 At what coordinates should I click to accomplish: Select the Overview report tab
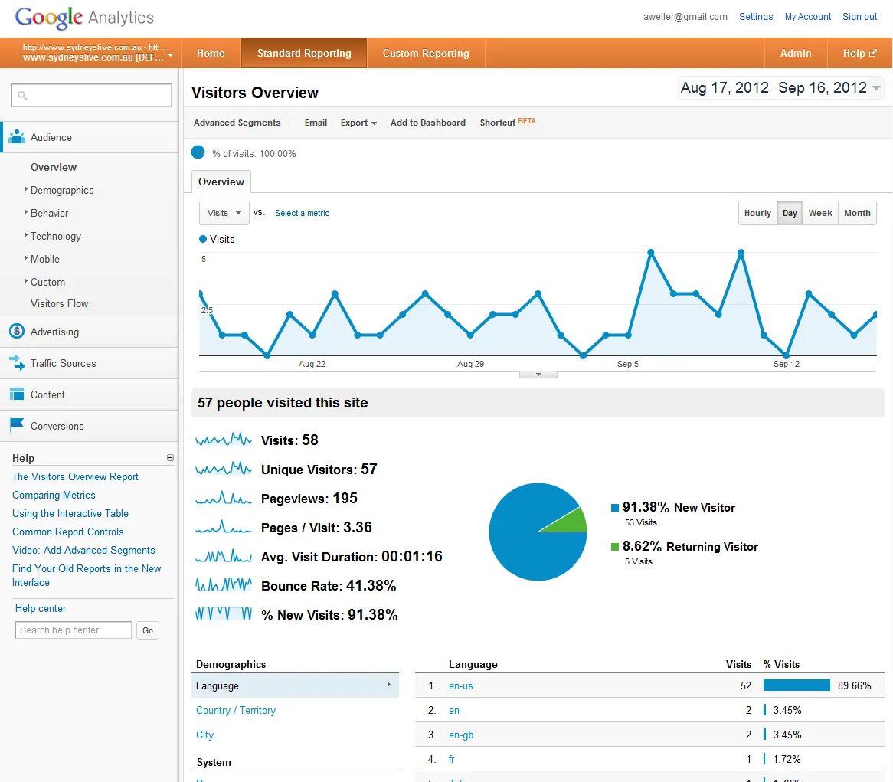(x=221, y=182)
